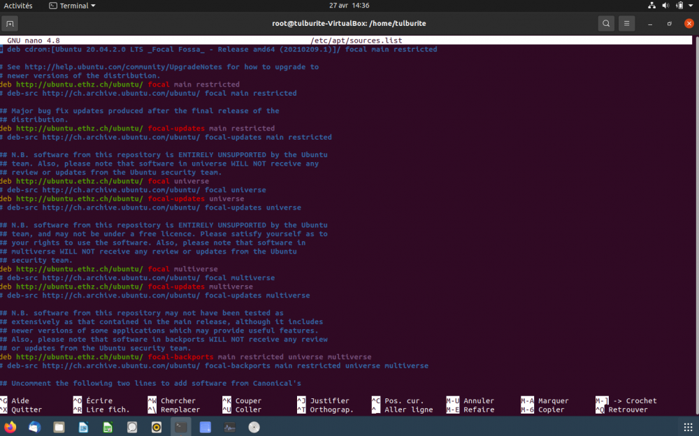The height and width of the screenshot is (436, 699).
Task: Open LibreOffice Writer from the dock
Action: click(83, 427)
